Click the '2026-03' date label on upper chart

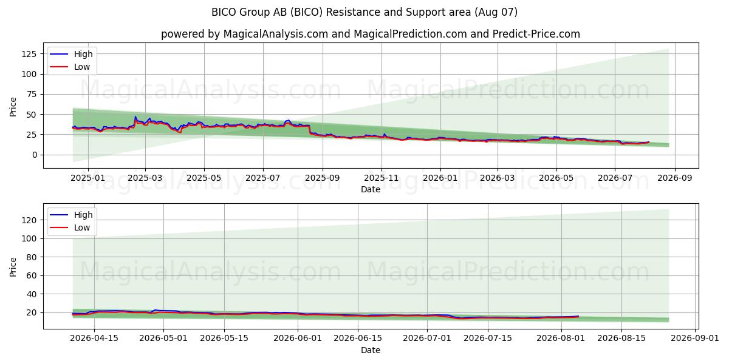(498, 178)
